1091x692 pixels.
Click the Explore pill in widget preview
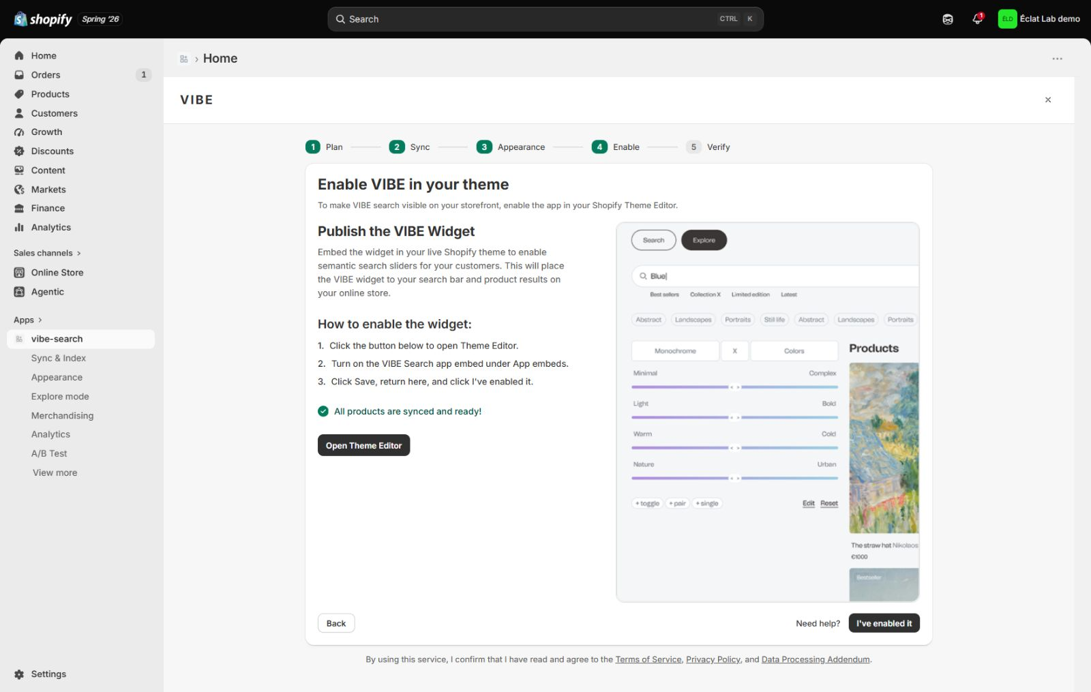(x=704, y=240)
